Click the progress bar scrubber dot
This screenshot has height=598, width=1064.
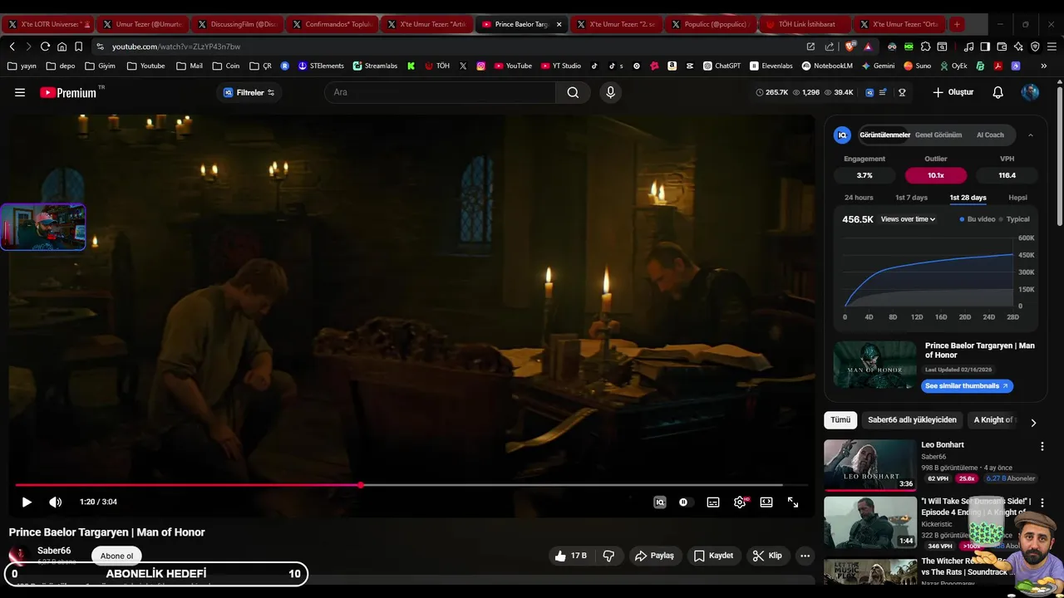(x=361, y=485)
